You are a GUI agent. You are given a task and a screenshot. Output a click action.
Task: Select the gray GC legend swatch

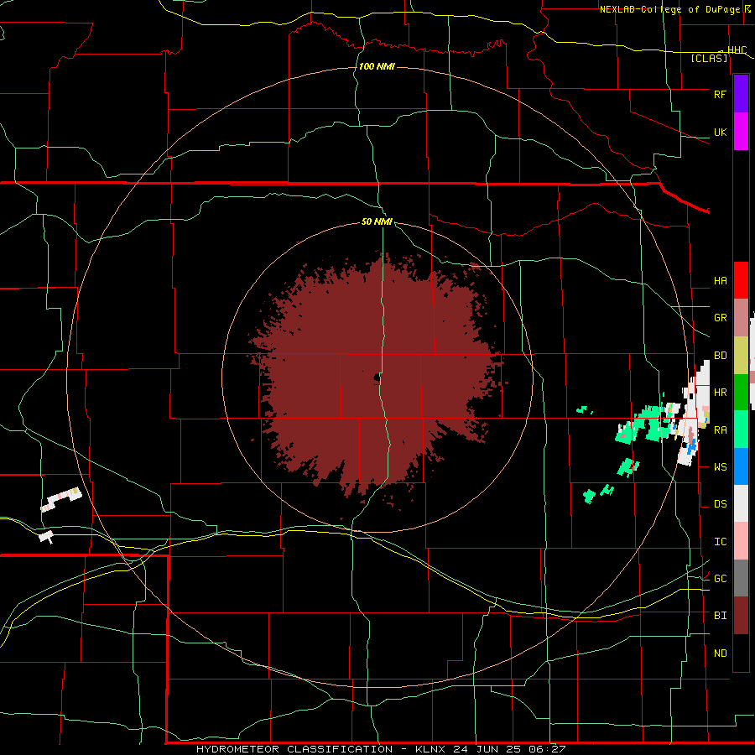[741, 578]
